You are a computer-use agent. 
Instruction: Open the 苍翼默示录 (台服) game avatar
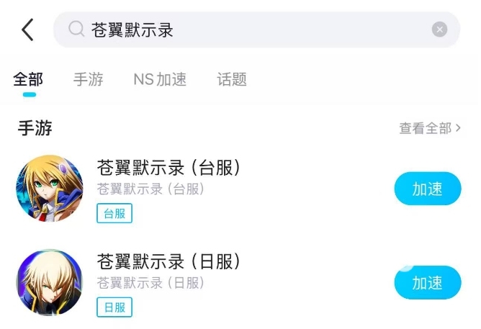pos(50,189)
